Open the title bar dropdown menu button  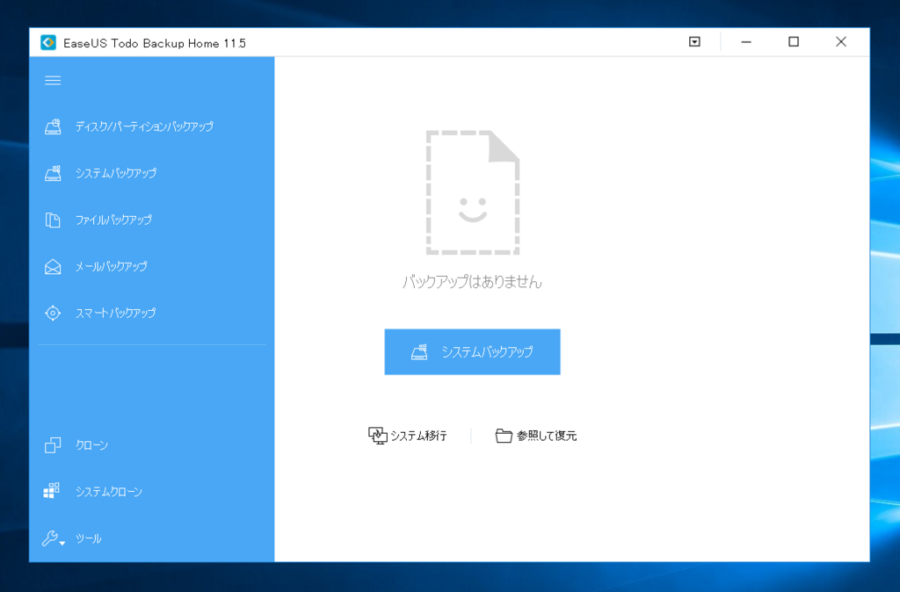694,42
